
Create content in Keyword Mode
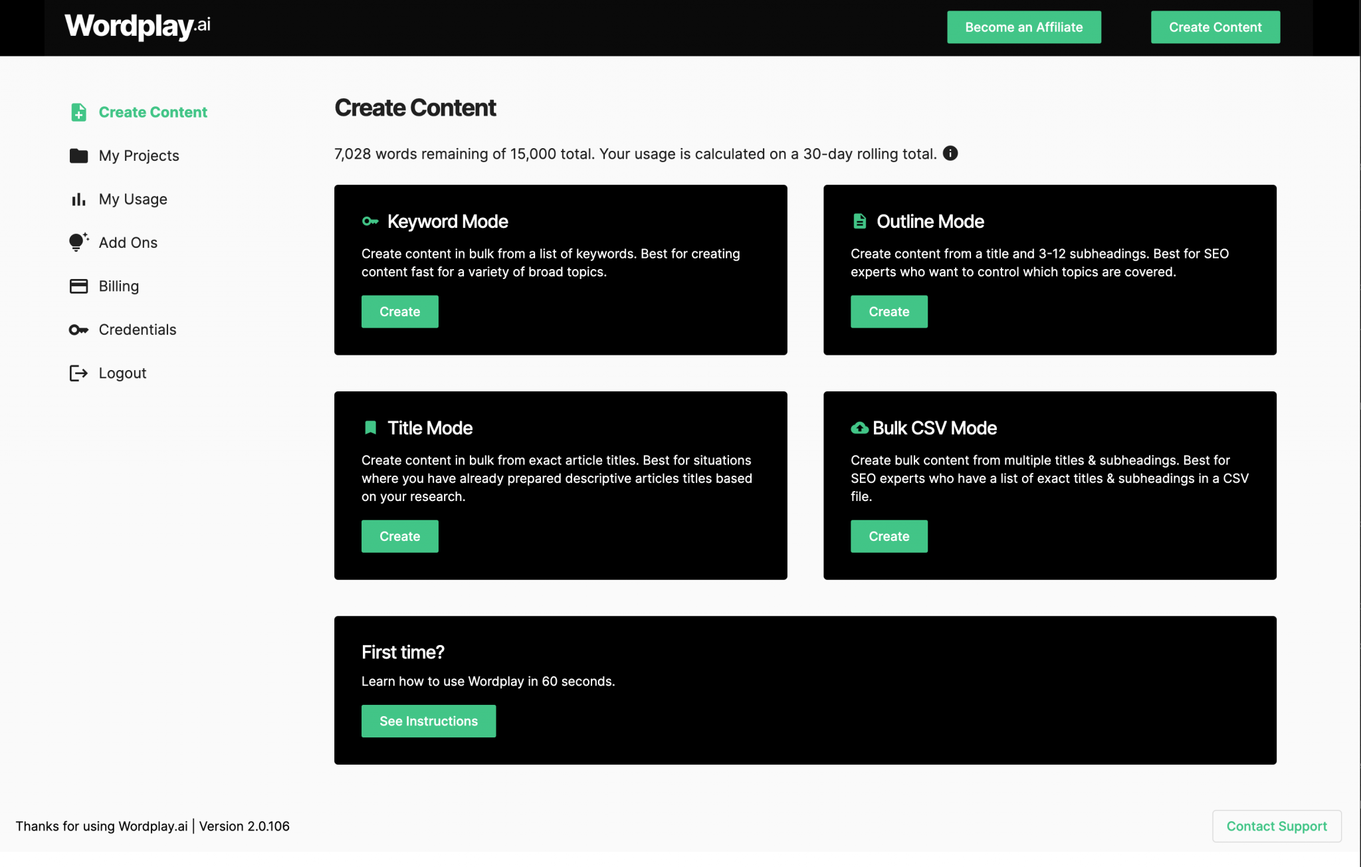(399, 312)
